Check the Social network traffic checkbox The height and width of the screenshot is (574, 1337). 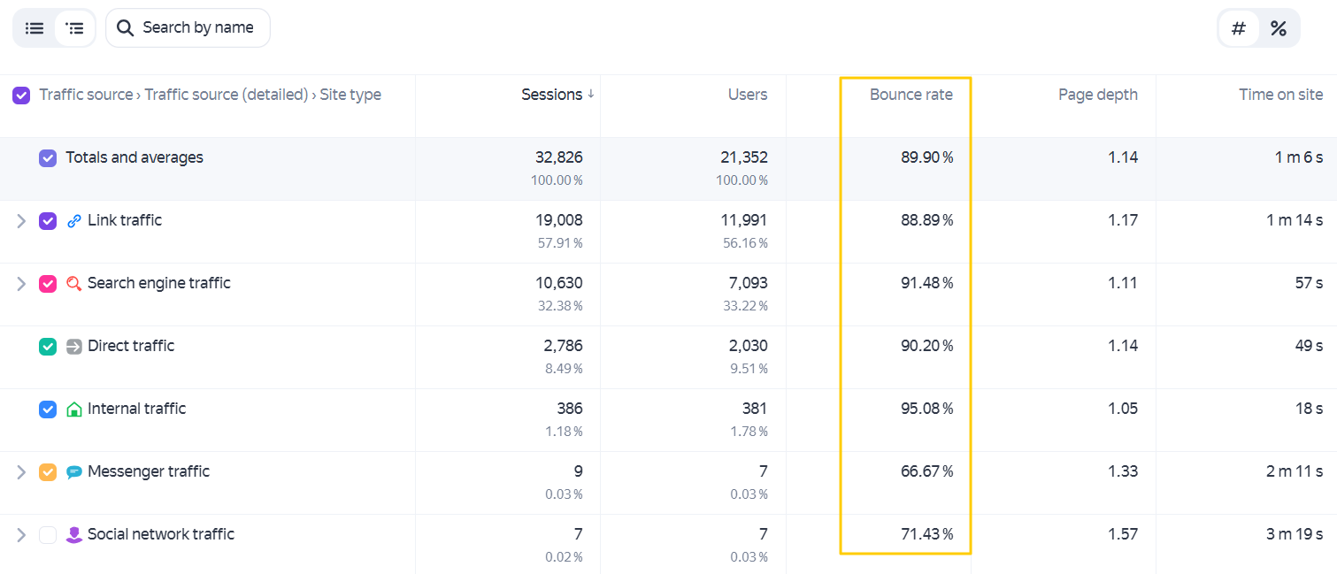click(x=48, y=535)
